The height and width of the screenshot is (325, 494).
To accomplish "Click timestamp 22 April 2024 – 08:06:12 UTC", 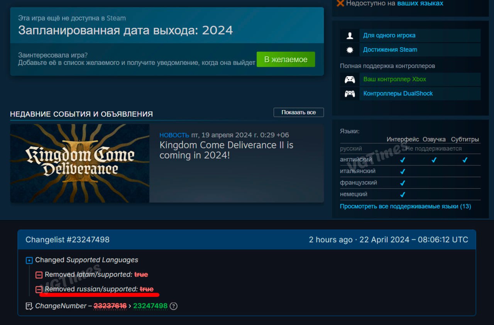I will pos(414,240).
